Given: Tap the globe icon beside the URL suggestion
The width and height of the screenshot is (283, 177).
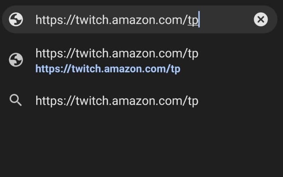Looking at the screenshot, I should 16,60.
